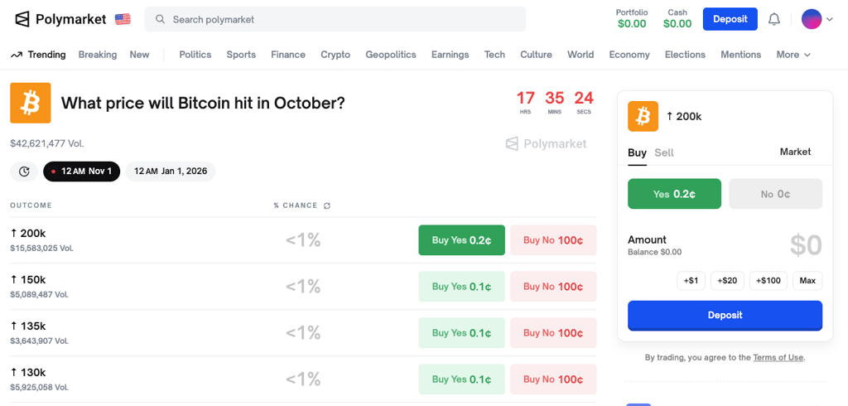Open the Geopolitics category

coord(391,55)
